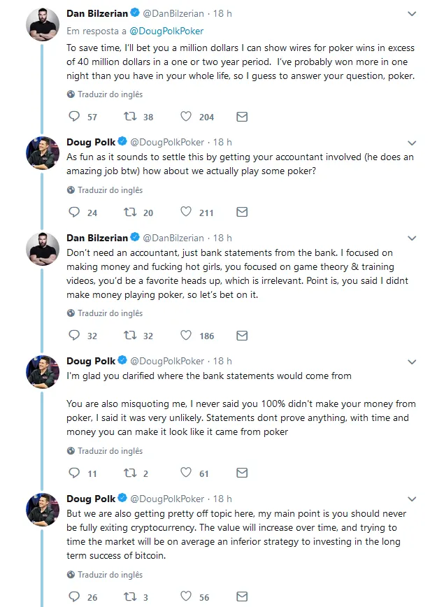Reply to Doug Polk's tweet about misquoting

coord(75,473)
